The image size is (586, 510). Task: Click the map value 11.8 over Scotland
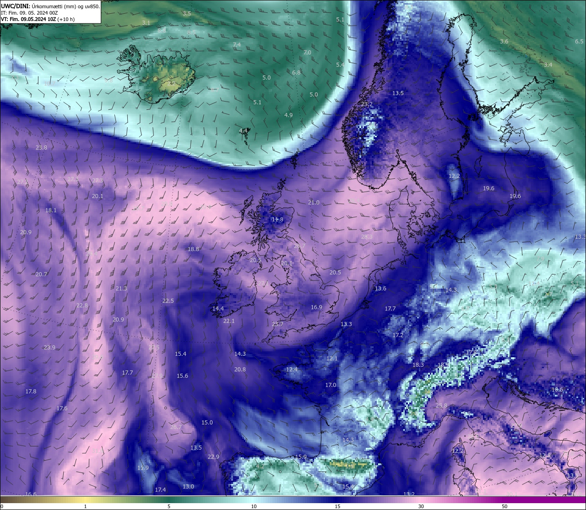click(277, 220)
